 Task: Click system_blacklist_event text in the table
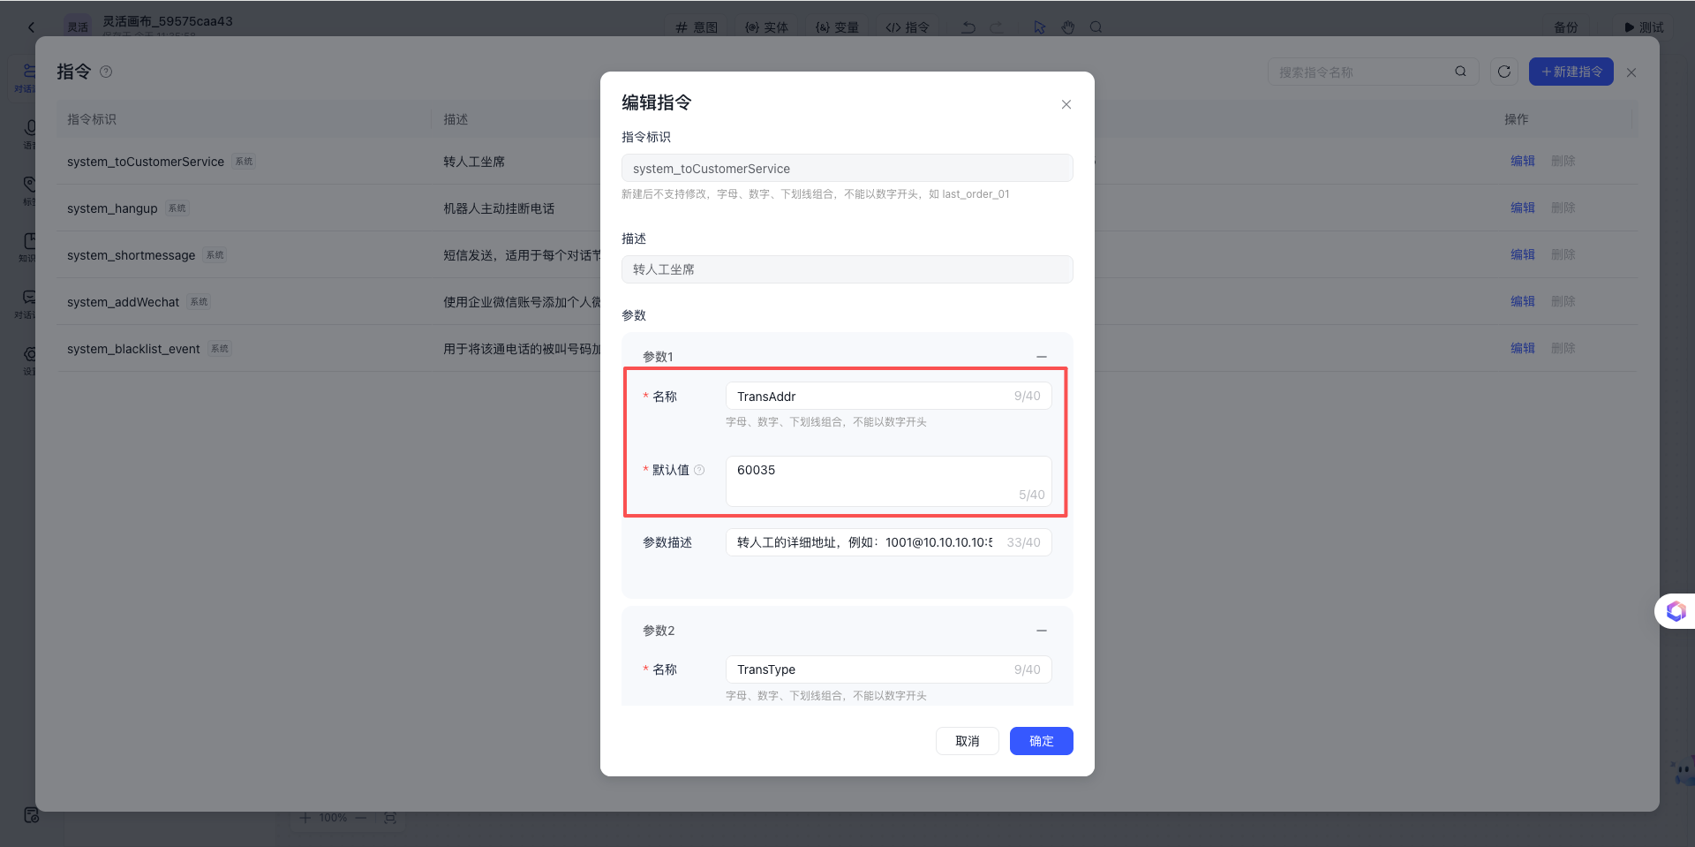pos(133,349)
